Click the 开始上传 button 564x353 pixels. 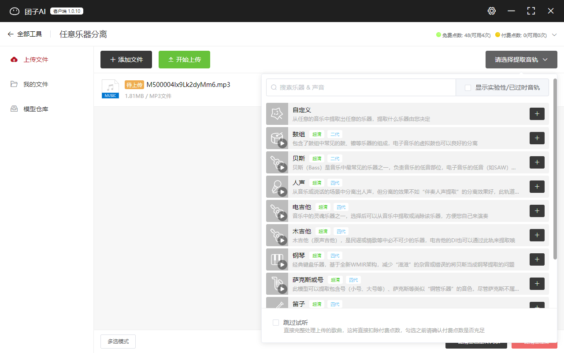coord(184,60)
